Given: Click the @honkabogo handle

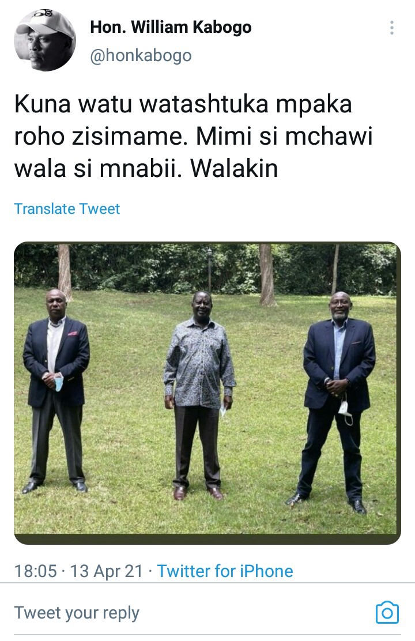Looking at the screenshot, I should pyautogui.click(x=141, y=55).
